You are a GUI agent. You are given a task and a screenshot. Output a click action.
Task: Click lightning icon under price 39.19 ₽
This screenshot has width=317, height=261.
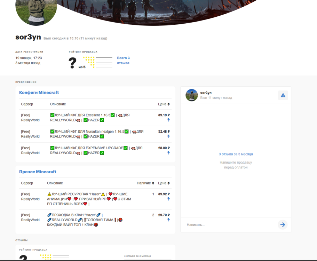click(x=168, y=120)
